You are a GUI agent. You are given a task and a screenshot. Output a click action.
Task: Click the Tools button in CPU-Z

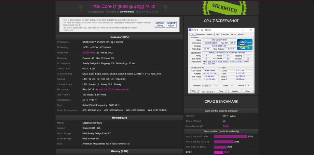coord(221,91)
